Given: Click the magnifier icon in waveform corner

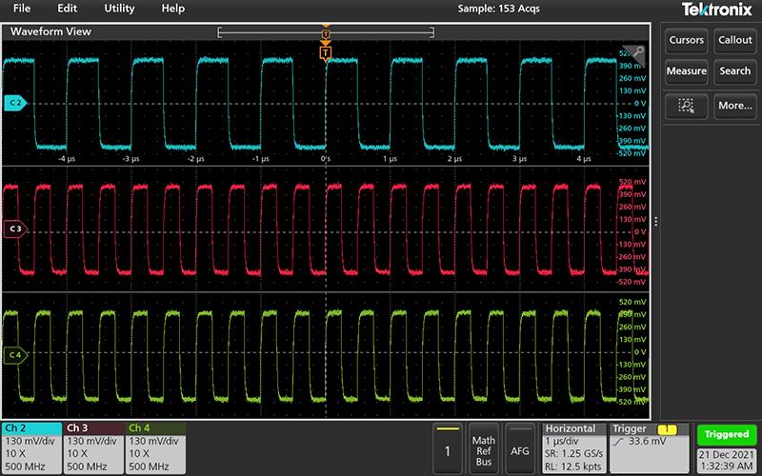Looking at the screenshot, I should (x=638, y=49).
